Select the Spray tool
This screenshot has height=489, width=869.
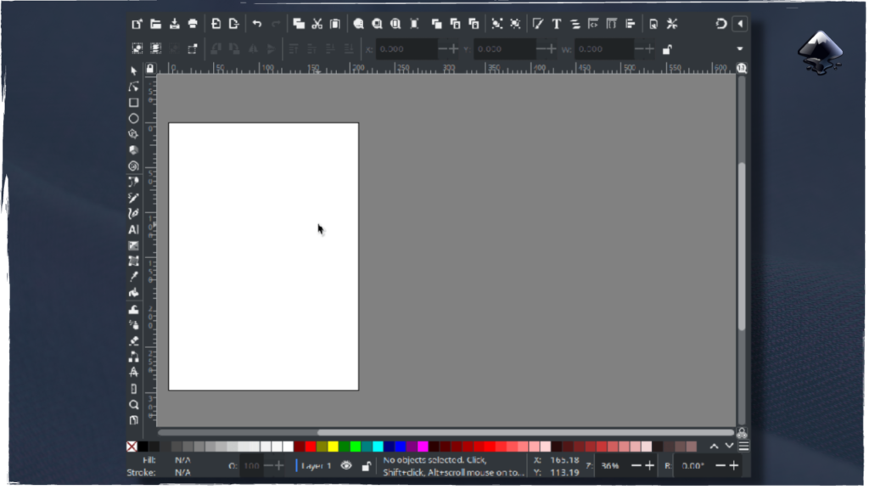(133, 325)
